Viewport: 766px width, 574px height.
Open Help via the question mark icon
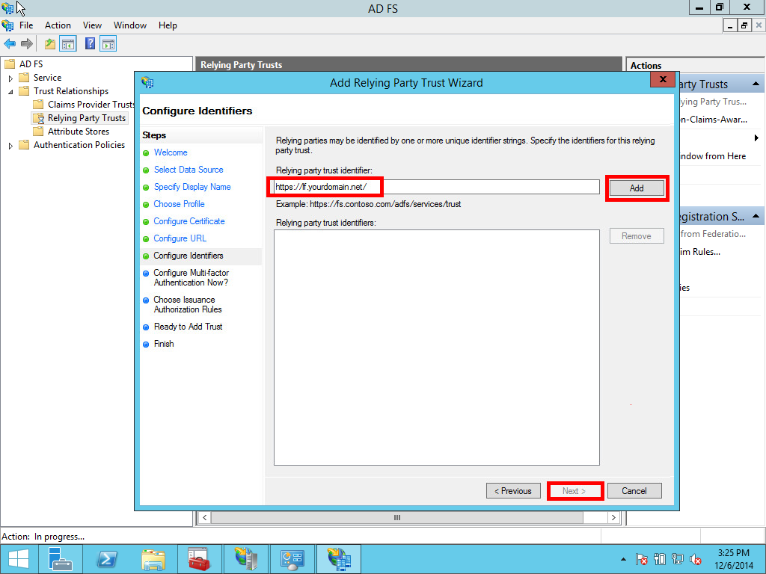(88, 43)
